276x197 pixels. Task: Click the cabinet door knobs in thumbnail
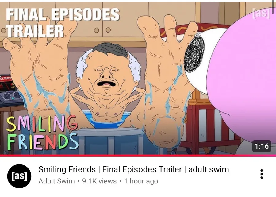[102, 30]
